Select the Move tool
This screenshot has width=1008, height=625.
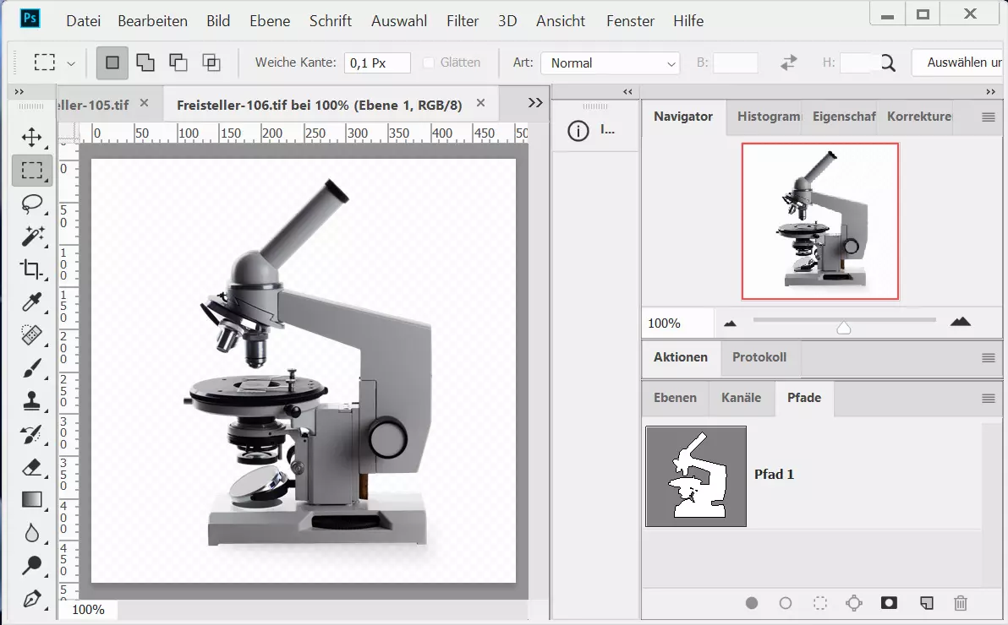tap(32, 138)
